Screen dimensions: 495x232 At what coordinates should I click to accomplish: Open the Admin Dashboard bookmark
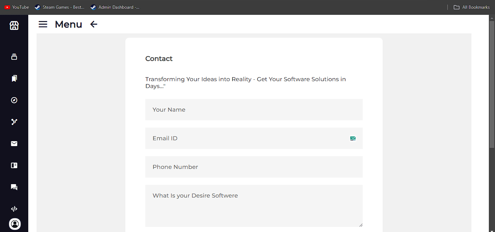[115, 7]
